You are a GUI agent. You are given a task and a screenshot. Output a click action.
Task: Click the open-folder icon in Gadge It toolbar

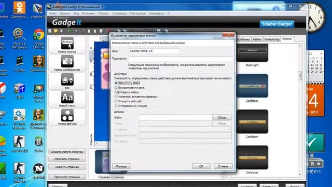coord(56,31)
